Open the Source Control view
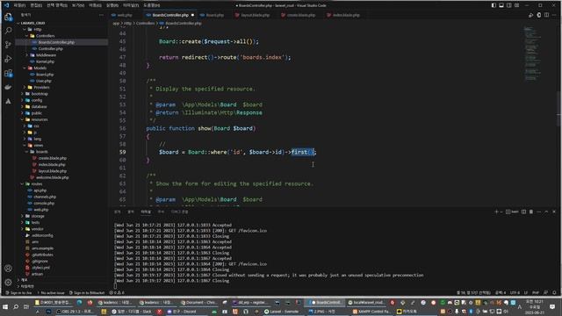The height and width of the screenshot is (316, 562). (x=8, y=45)
